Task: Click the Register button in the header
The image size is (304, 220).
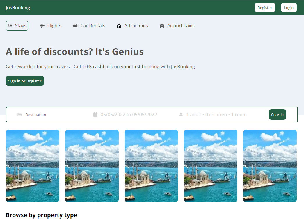Action: tap(265, 8)
